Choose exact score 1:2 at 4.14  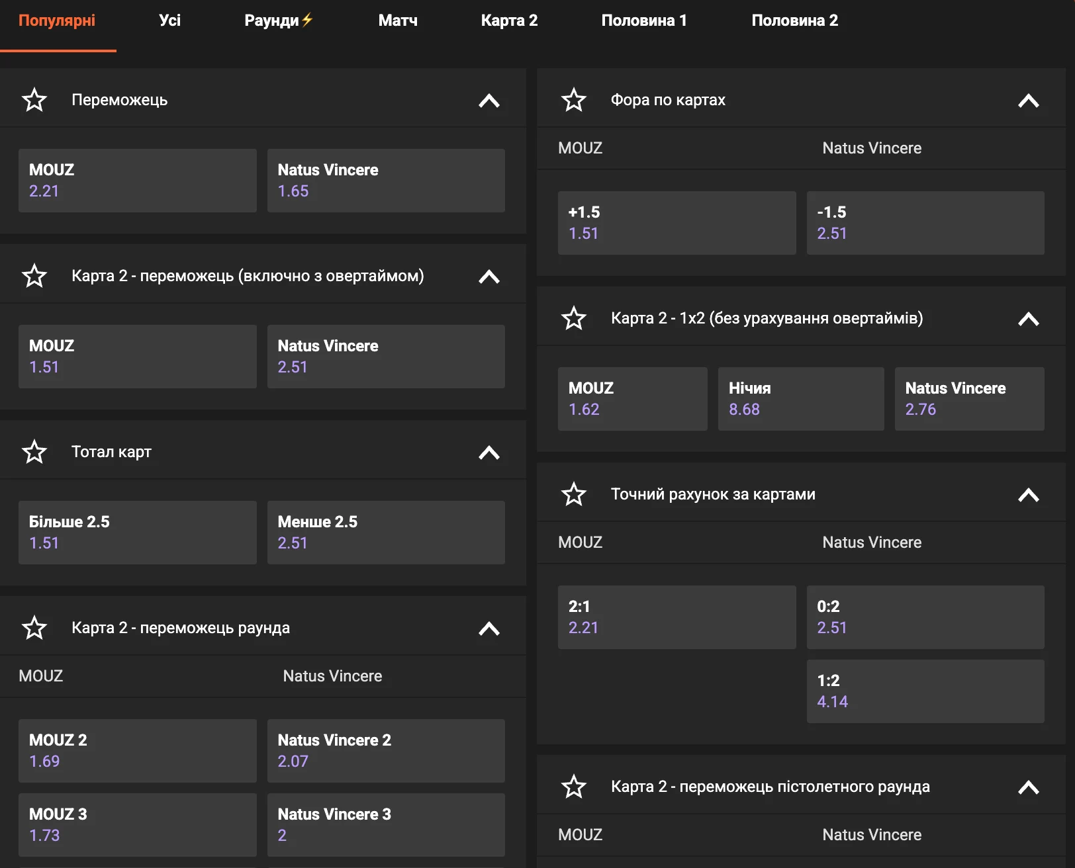(x=925, y=691)
